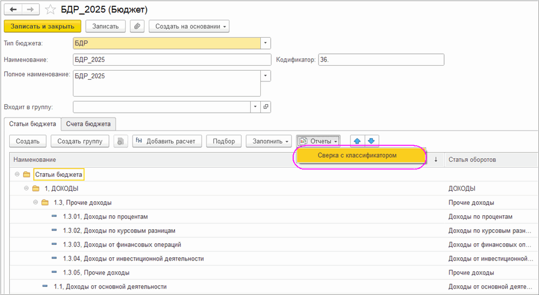The width and height of the screenshot is (539, 295).
Task: Click the grayed lock icon in toolbar
Action: (121, 141)
